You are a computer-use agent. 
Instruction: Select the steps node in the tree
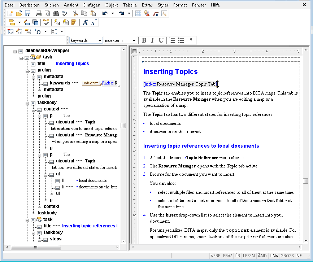click(x=56, y=239)
